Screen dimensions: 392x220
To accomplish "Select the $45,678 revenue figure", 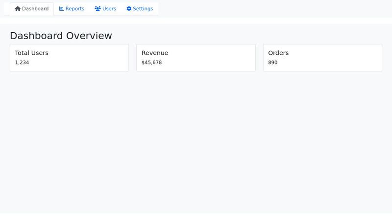I will [151, 63].
